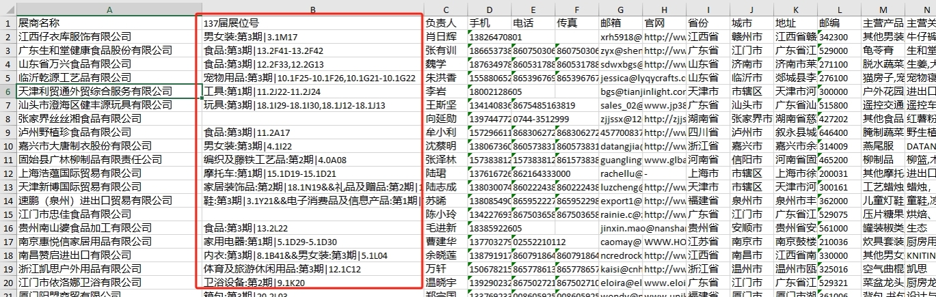Select city cell 赣州市
Screen dimensions: 936x297
(x=751, y=36)
